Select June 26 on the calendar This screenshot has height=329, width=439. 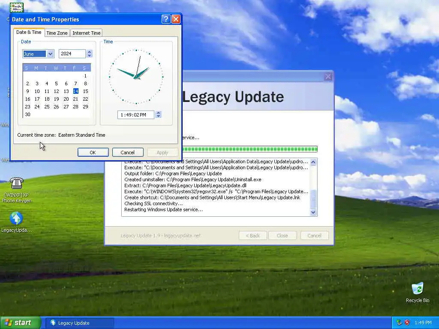coord(56,107)
